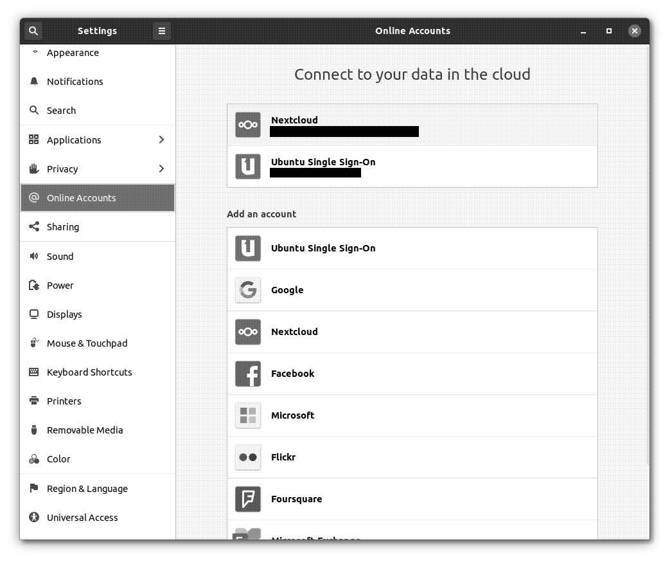Click the right-side vertical scrollbar
672x564 pixels.
coord(647,255)
